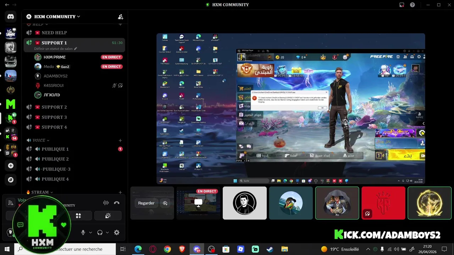Image resolution: width=454 pixels, height=255 pixels.
Task: Join the PUBLIQUE 4 voice channel
Action: tap(74, 179)
